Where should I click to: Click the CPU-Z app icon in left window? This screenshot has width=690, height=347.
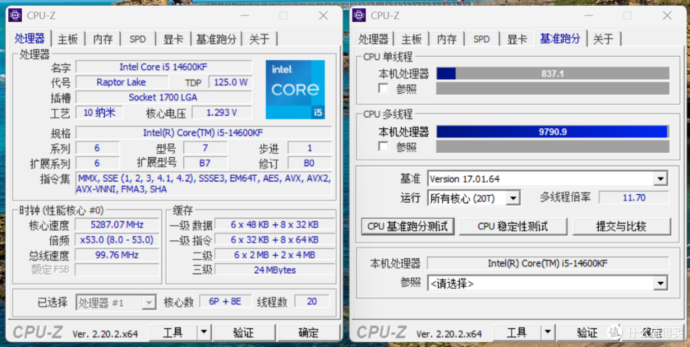tap(15, 15)
